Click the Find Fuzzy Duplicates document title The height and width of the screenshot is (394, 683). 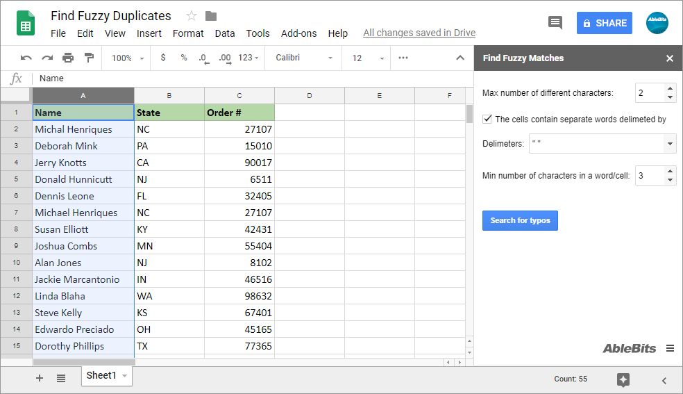coord(111,16)
